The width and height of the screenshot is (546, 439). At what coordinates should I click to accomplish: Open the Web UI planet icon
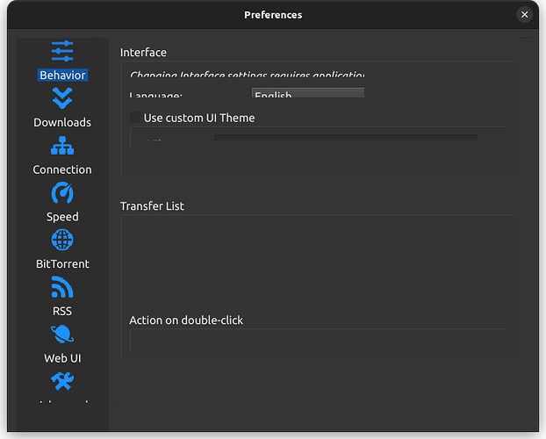tap(62, 335)
